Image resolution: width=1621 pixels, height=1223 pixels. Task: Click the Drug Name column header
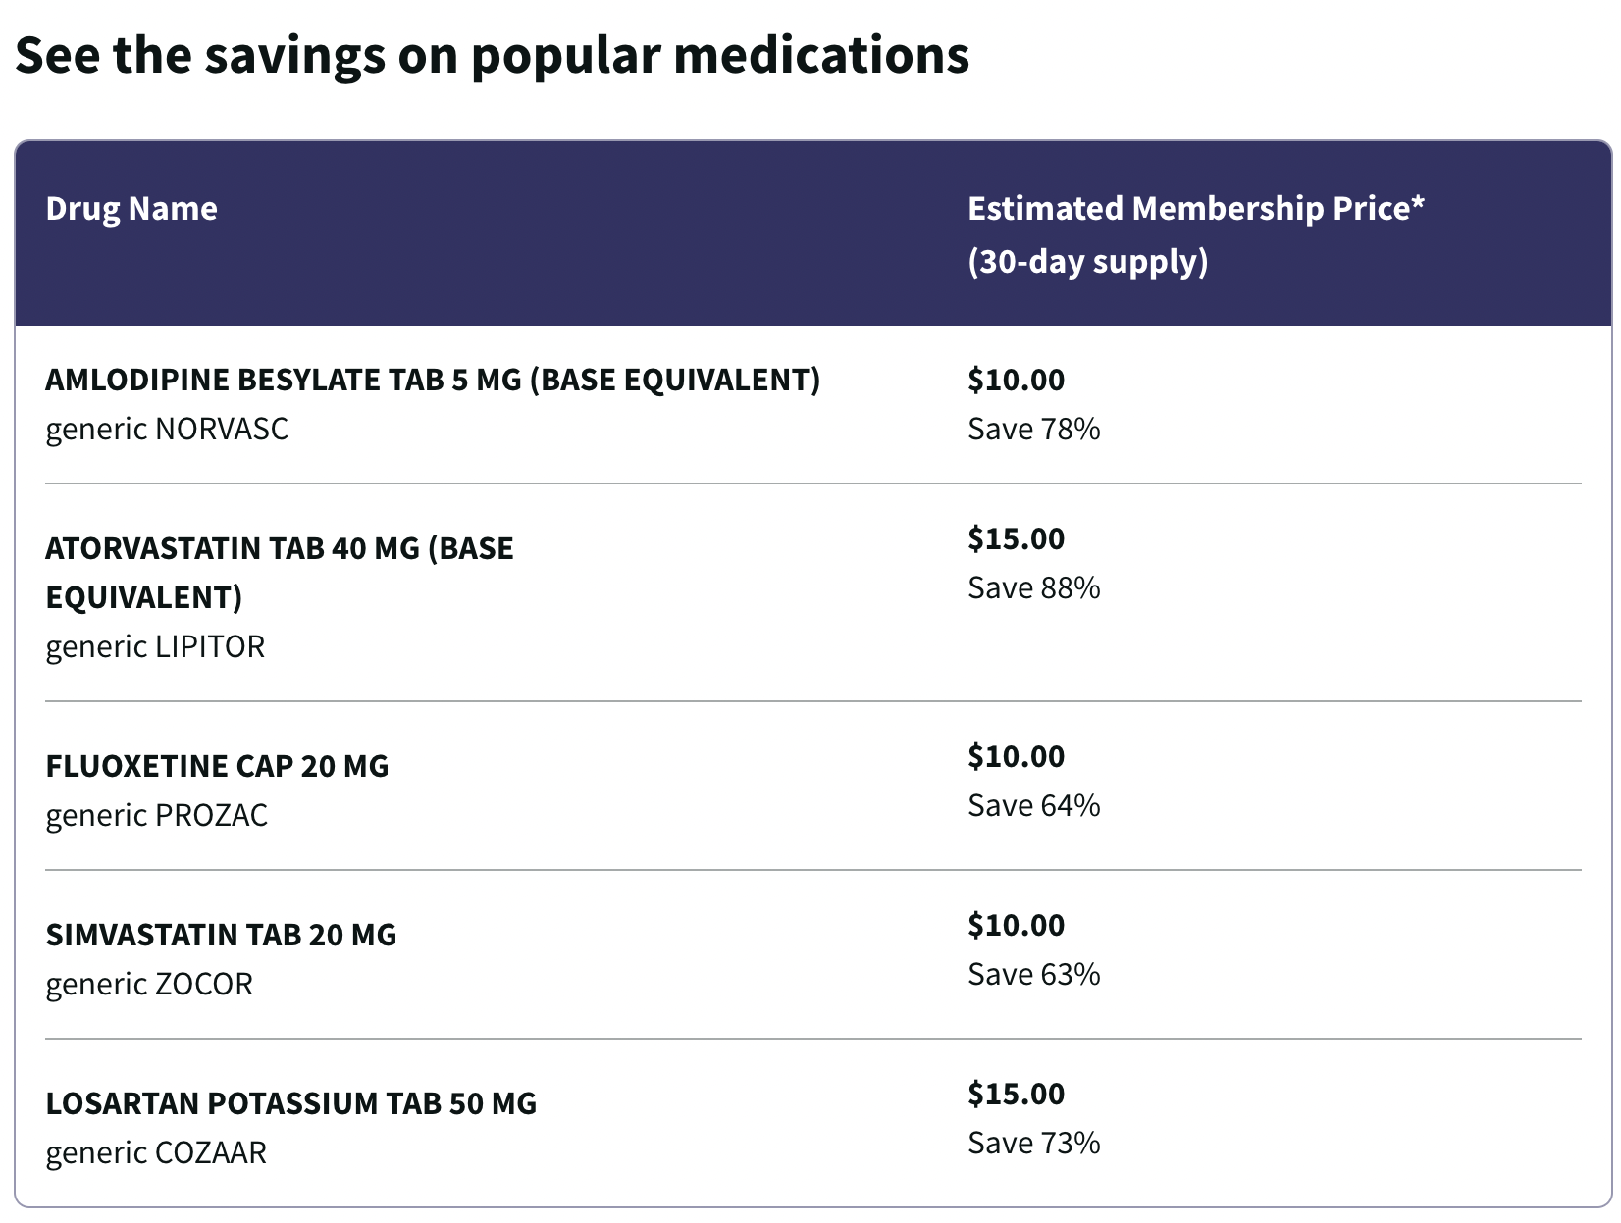(x=131, y=209)
